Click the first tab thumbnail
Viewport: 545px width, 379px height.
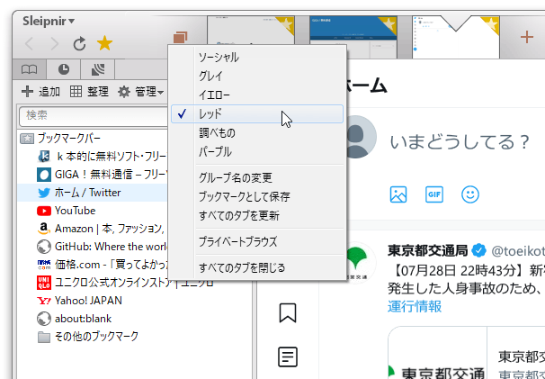(251, 31)
